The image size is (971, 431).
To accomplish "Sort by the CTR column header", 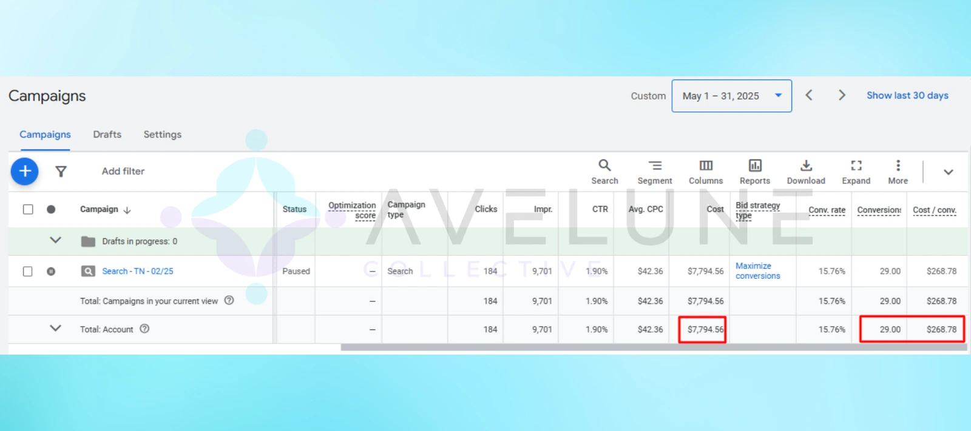I will pos(600,209).
